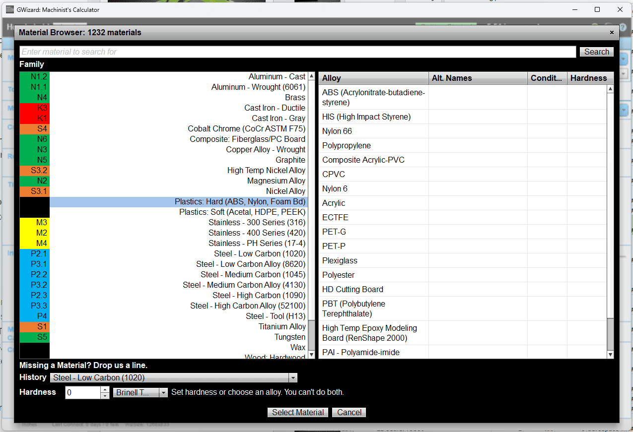633x432 pixels.
Task: Pick Steel - Medium Carbon (1045)
Action: click(x=164, y=275)
